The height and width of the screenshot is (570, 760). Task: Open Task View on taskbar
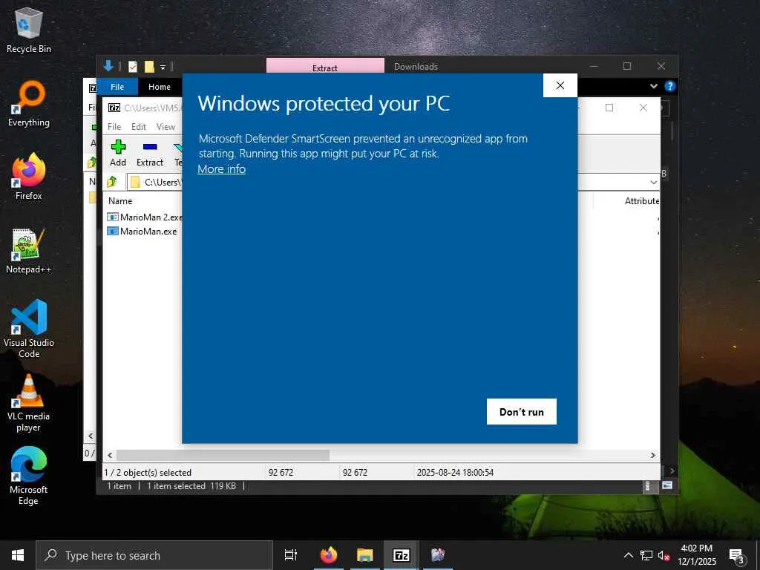click(291, 555)
